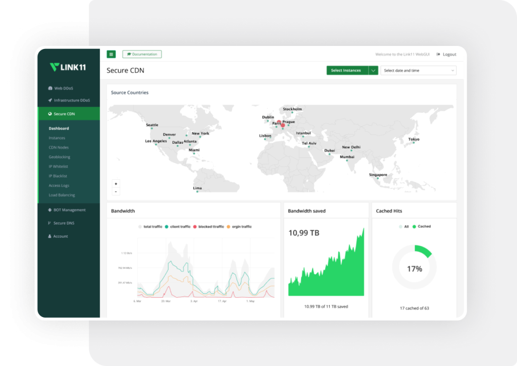Click the Link11 logo
Screen dimensions: 517x366
68,67
